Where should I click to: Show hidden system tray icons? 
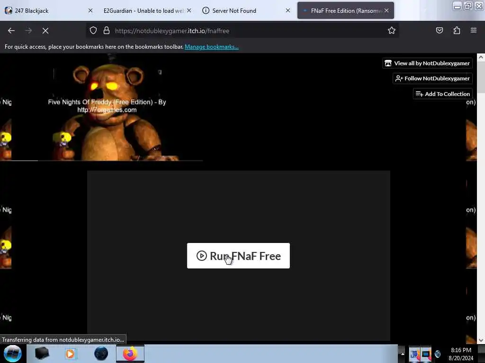point(403,354)
